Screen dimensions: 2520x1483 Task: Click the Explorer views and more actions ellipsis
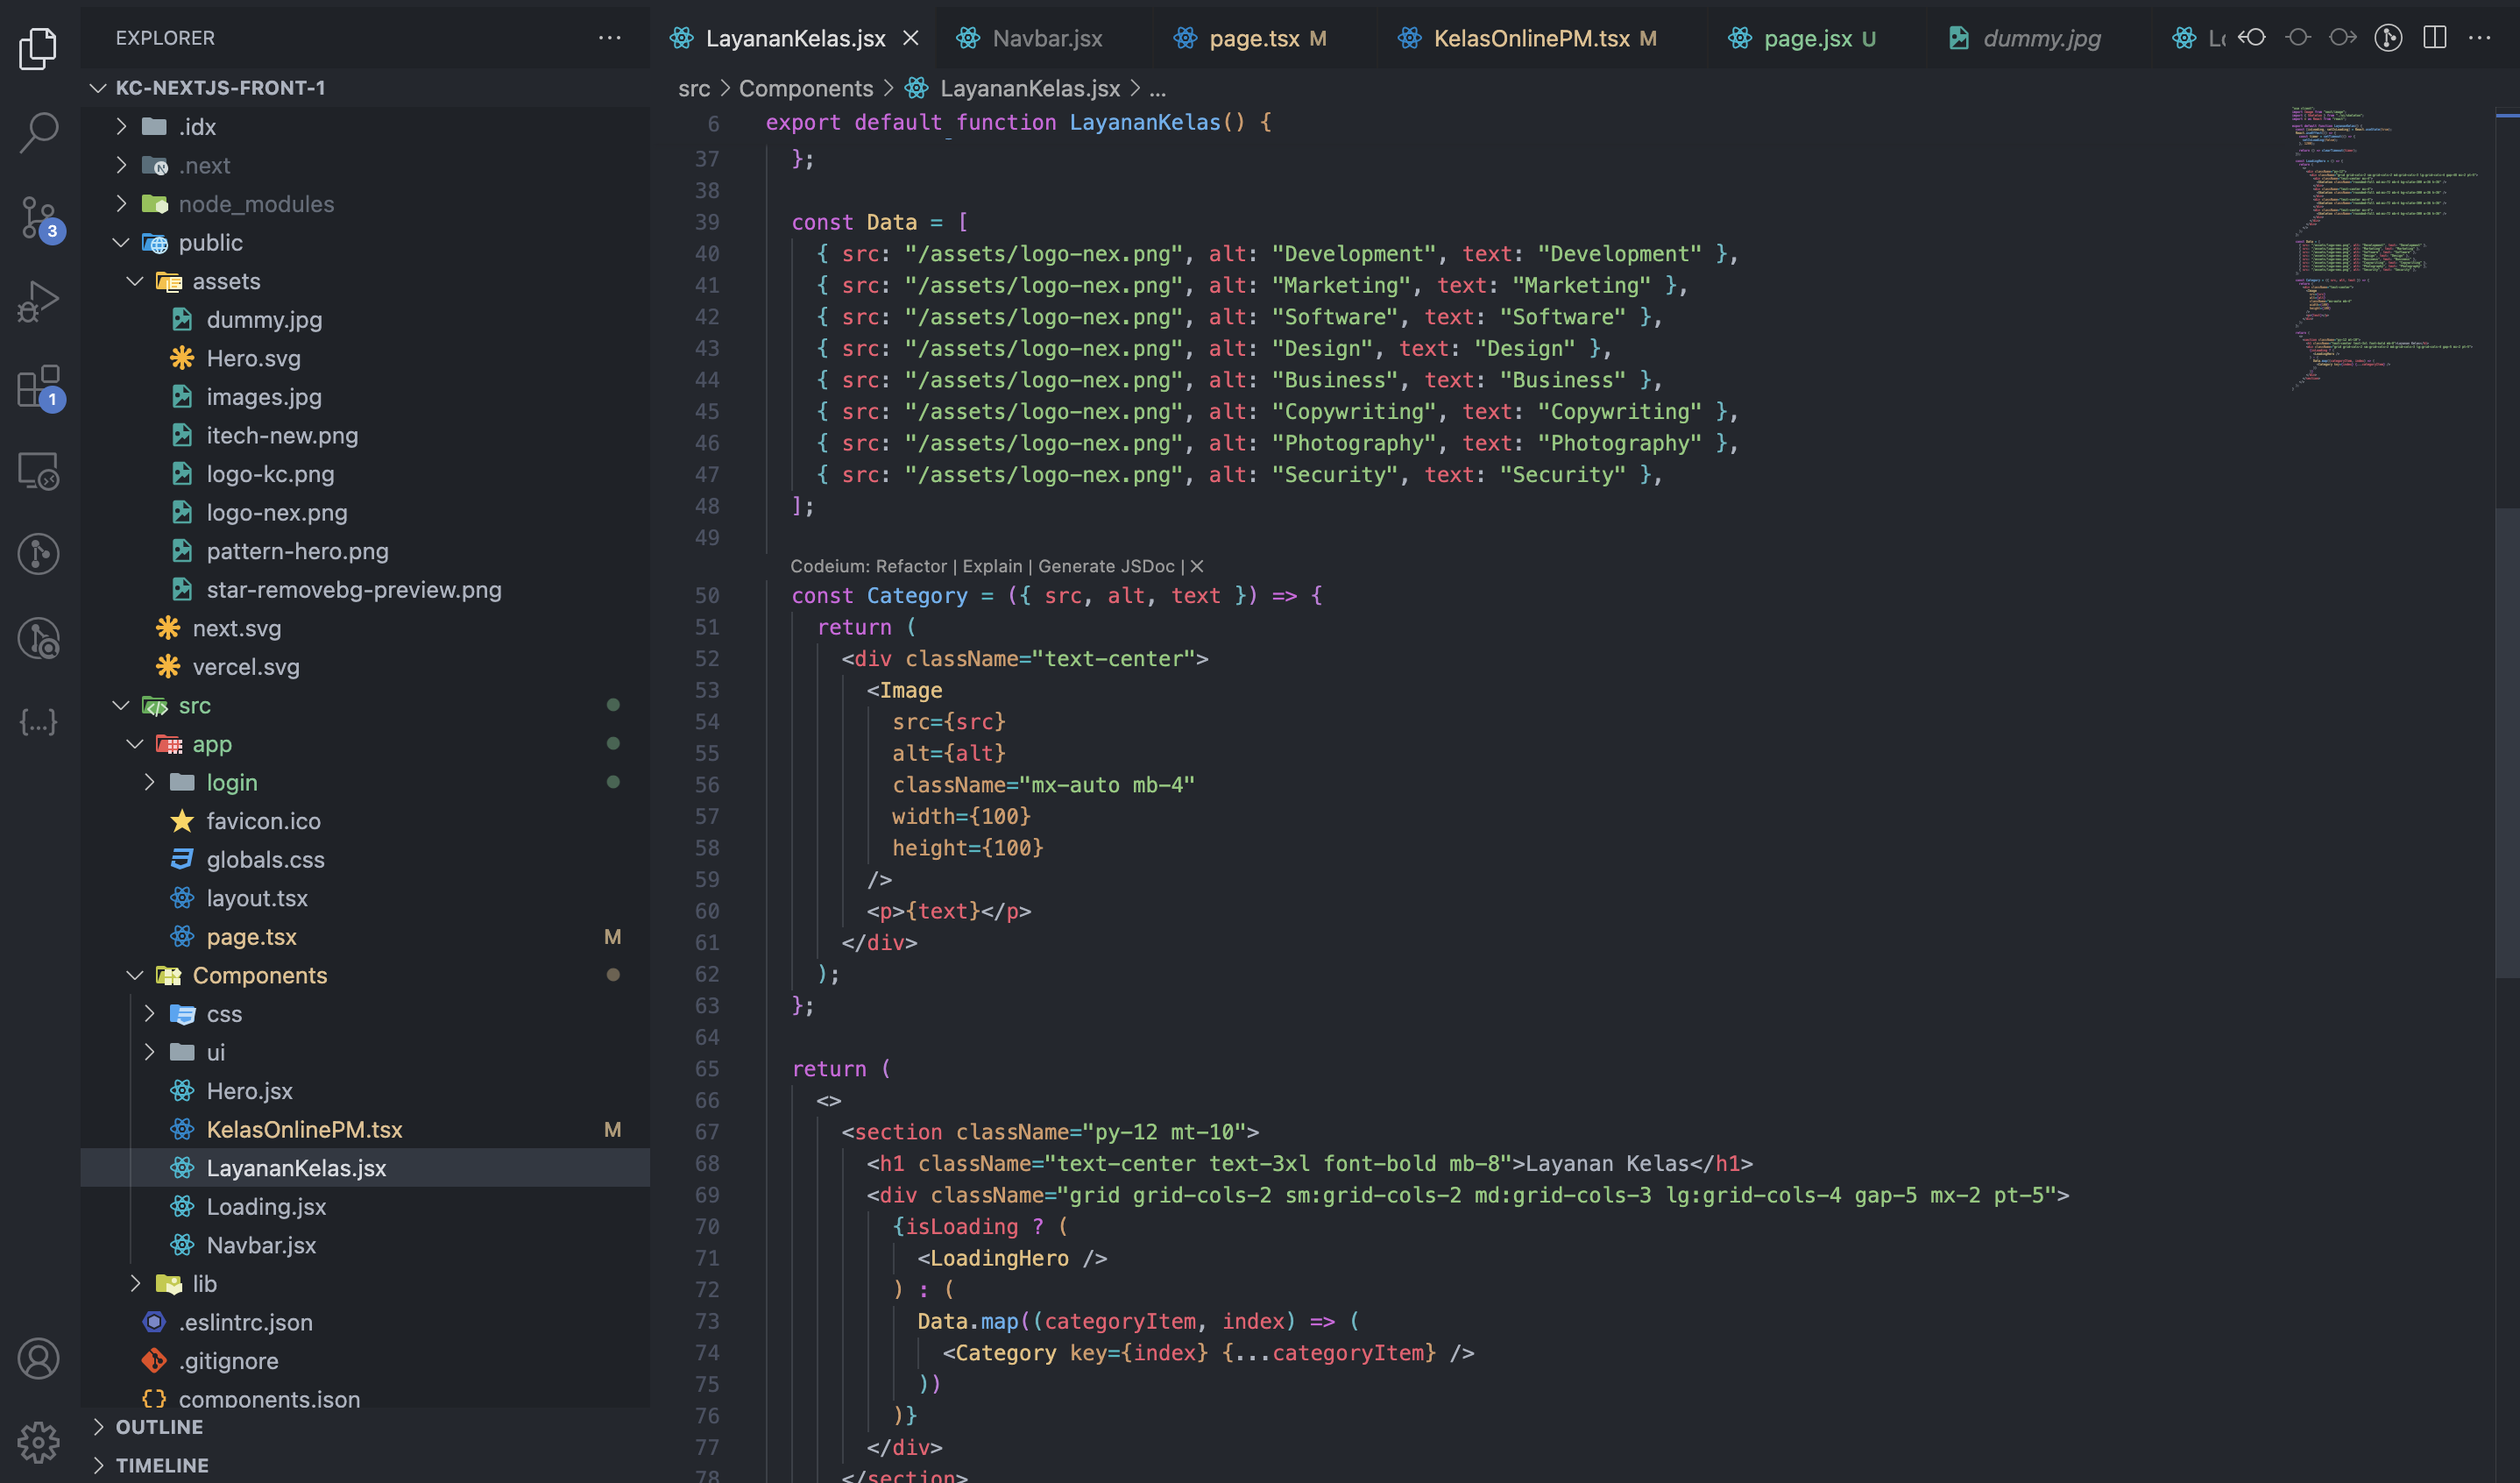tap(609, 38)
